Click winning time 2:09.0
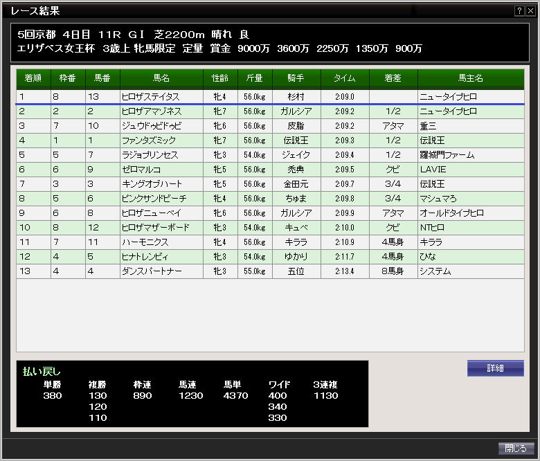 click(x=345, y=97)
